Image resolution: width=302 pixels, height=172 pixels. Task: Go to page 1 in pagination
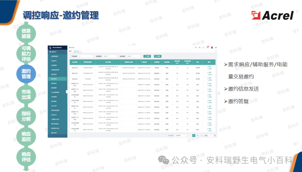click(x=194, y=135)
